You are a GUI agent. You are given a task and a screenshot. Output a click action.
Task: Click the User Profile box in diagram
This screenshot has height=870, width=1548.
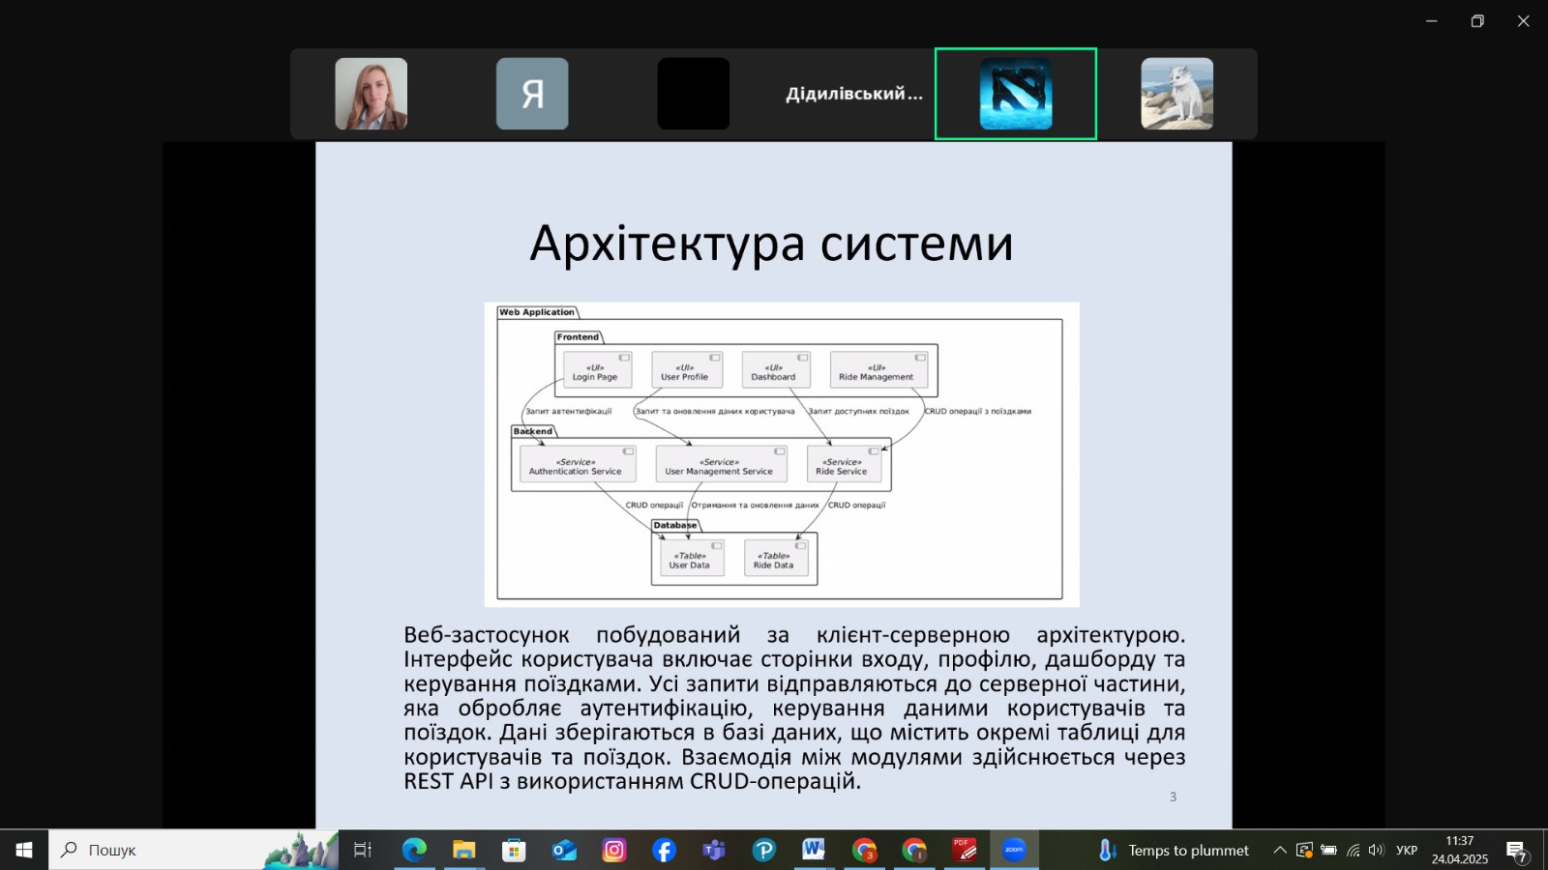686,369
